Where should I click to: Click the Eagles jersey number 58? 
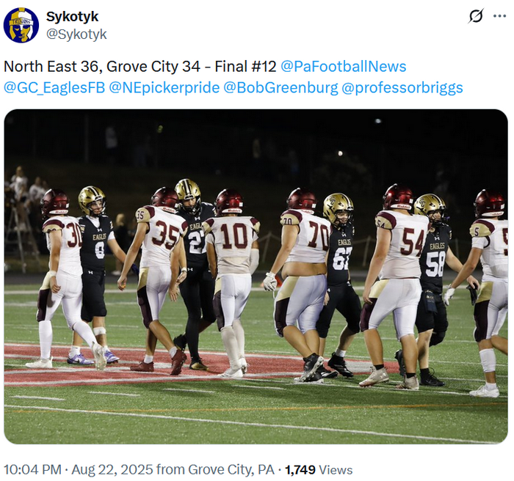pos(435,263)
